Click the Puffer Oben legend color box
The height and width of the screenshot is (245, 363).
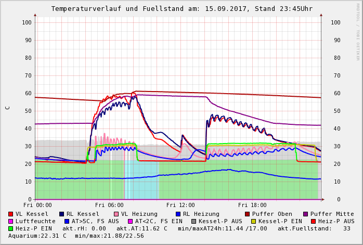[247, 214]
